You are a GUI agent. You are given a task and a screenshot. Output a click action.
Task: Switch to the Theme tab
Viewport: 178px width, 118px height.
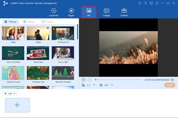[x=11, y=22]
